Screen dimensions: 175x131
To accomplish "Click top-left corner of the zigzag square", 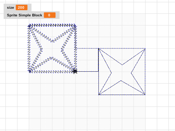I will pyautogui.click(x=29, y=25).
